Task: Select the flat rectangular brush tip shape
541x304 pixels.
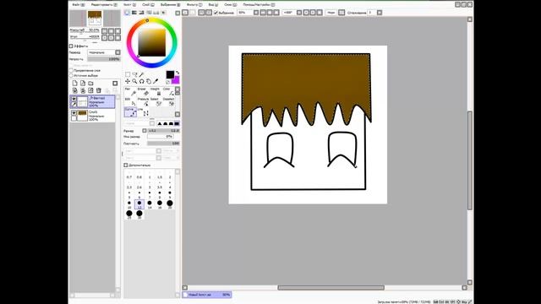Action: 177,123
